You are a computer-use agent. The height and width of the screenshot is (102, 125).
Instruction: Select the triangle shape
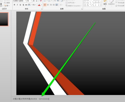point(88,2)
